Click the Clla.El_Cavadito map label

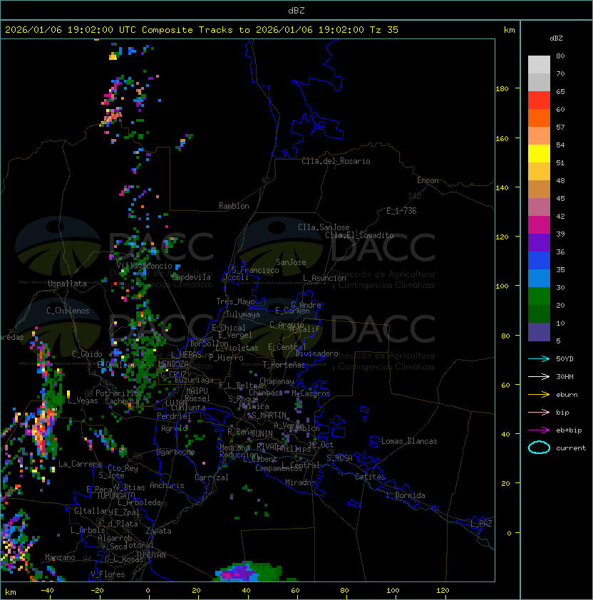tap(359, 235)
